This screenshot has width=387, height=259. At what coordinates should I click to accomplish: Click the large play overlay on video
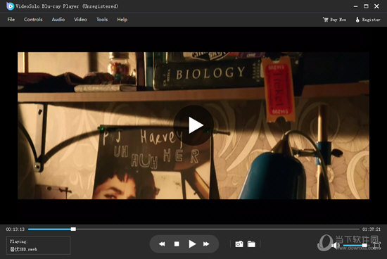coord(193,125)
